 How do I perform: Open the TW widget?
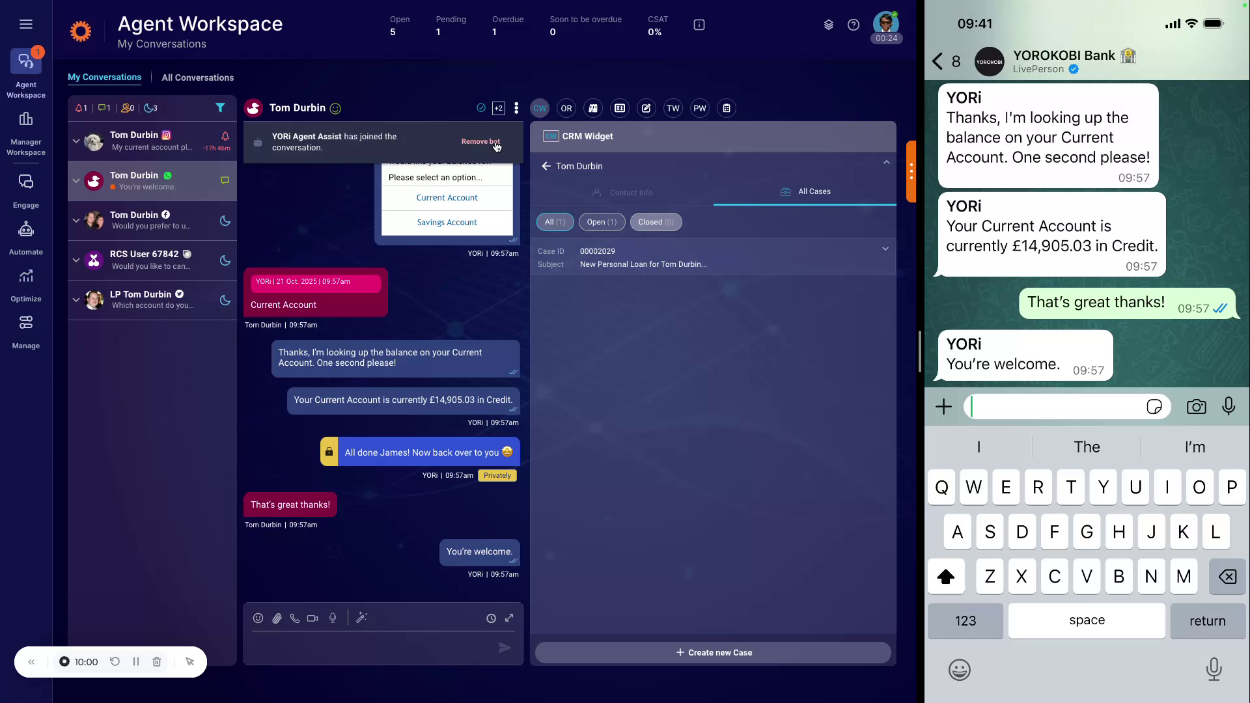coord(673,108)
